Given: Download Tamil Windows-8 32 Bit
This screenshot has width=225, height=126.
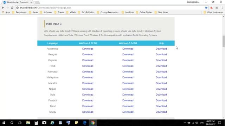Looking at the screenshot, I should click(88, 106).
